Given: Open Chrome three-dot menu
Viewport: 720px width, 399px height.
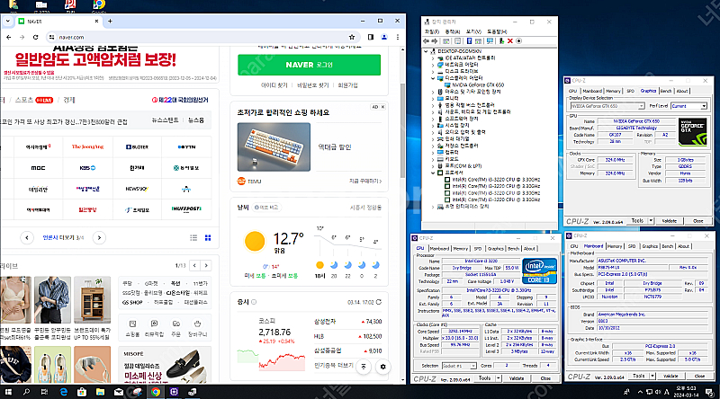Looking at the screenshot, I should 398,37.
